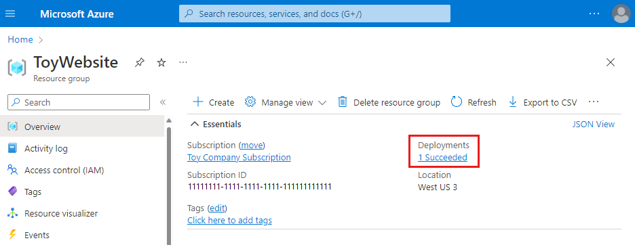Click the Refresh button
This screenshot has height=247, width=635.
(x=474, y=102)
